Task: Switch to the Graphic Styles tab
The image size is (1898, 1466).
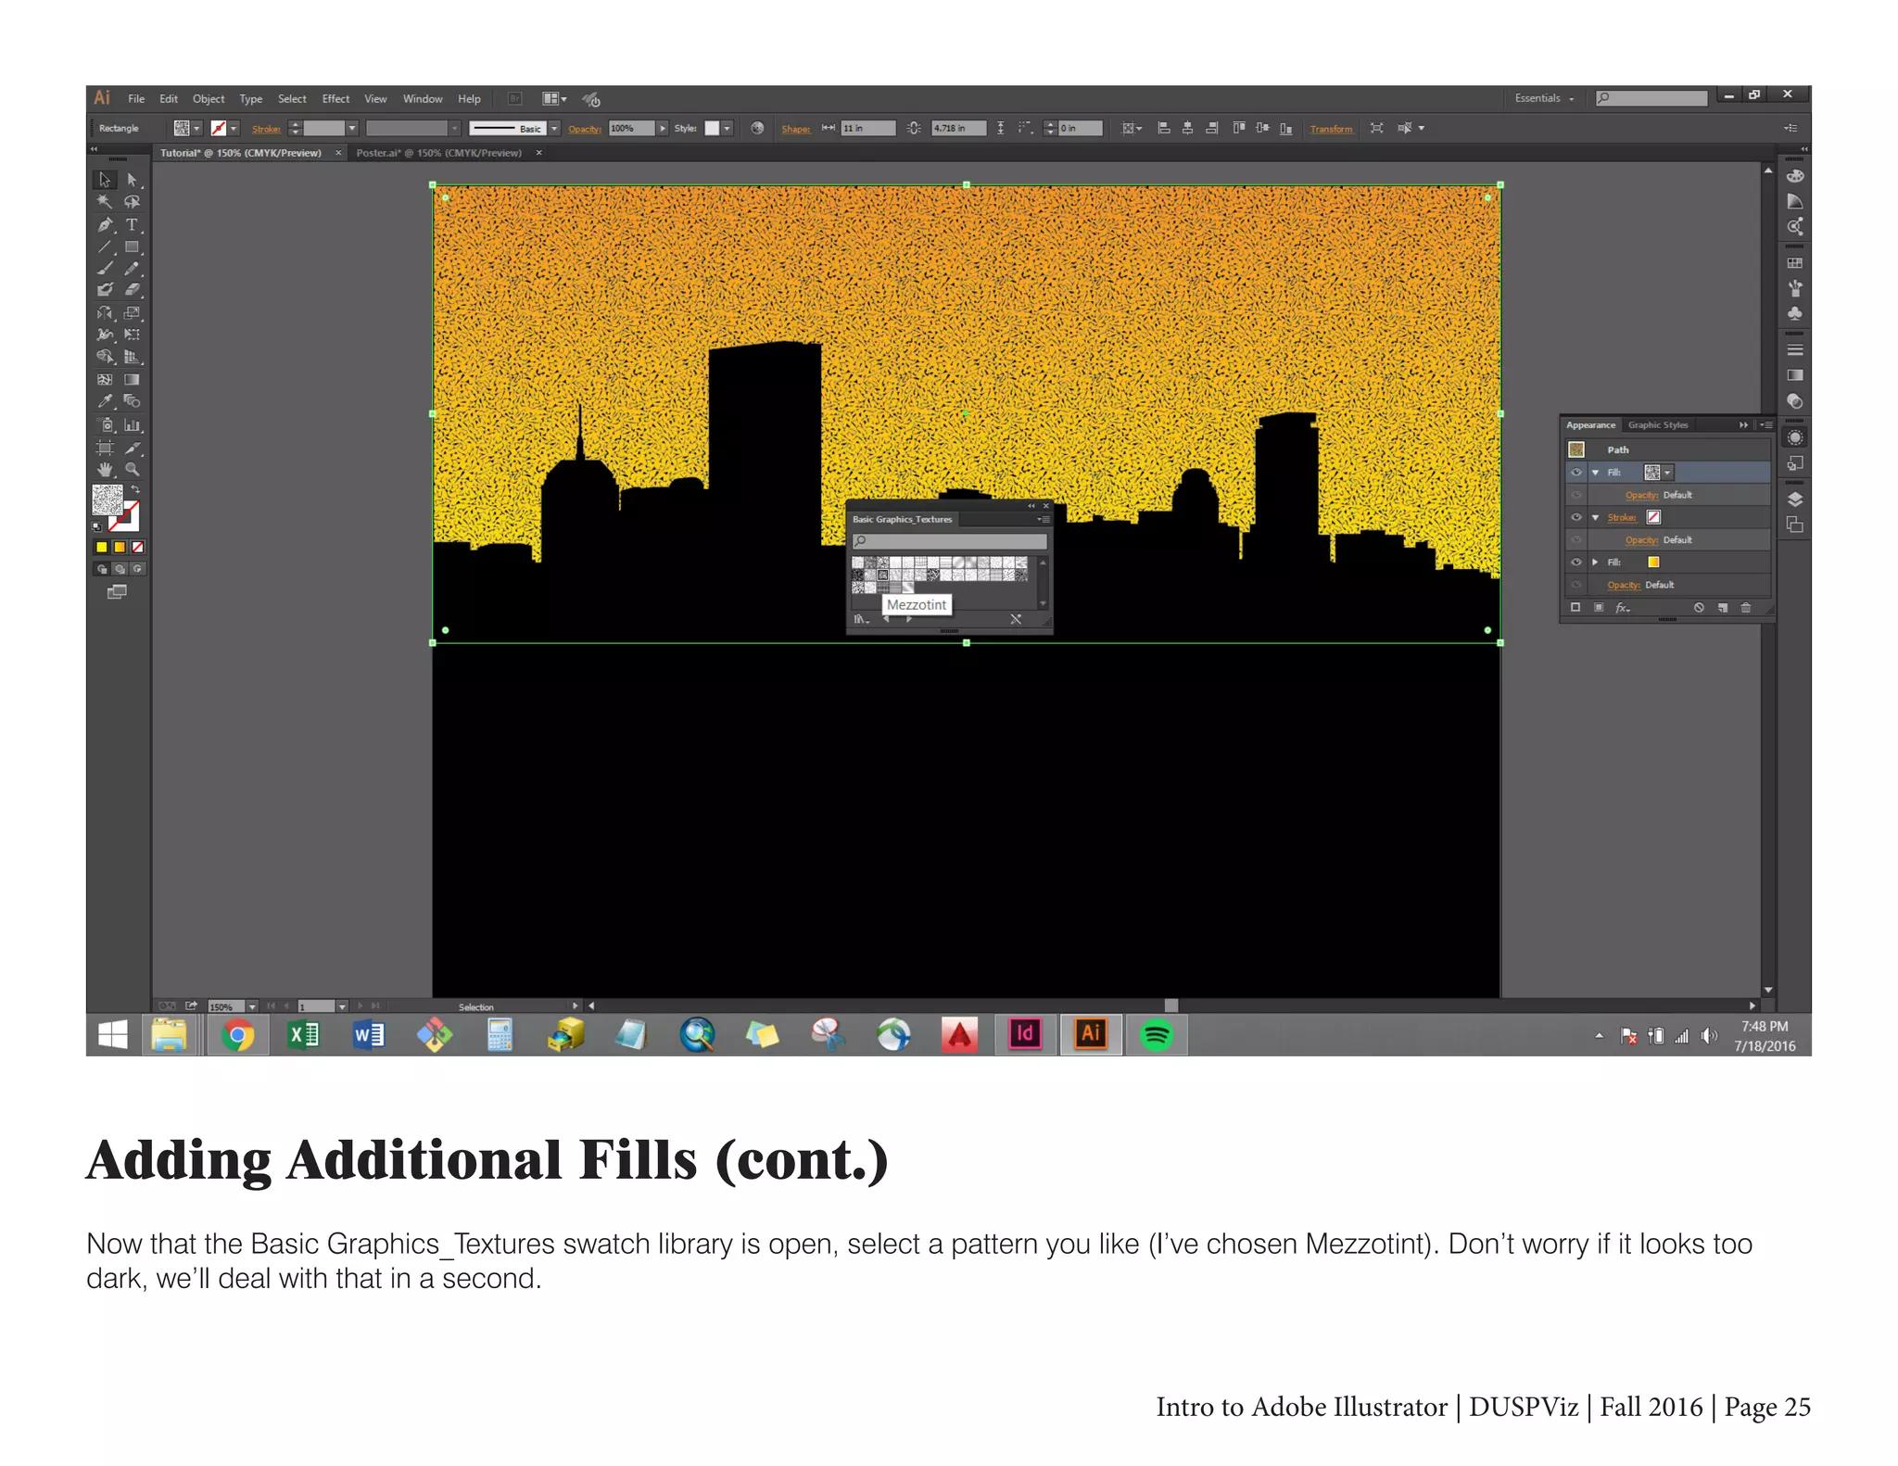Action: click(x=1658, y=425)
